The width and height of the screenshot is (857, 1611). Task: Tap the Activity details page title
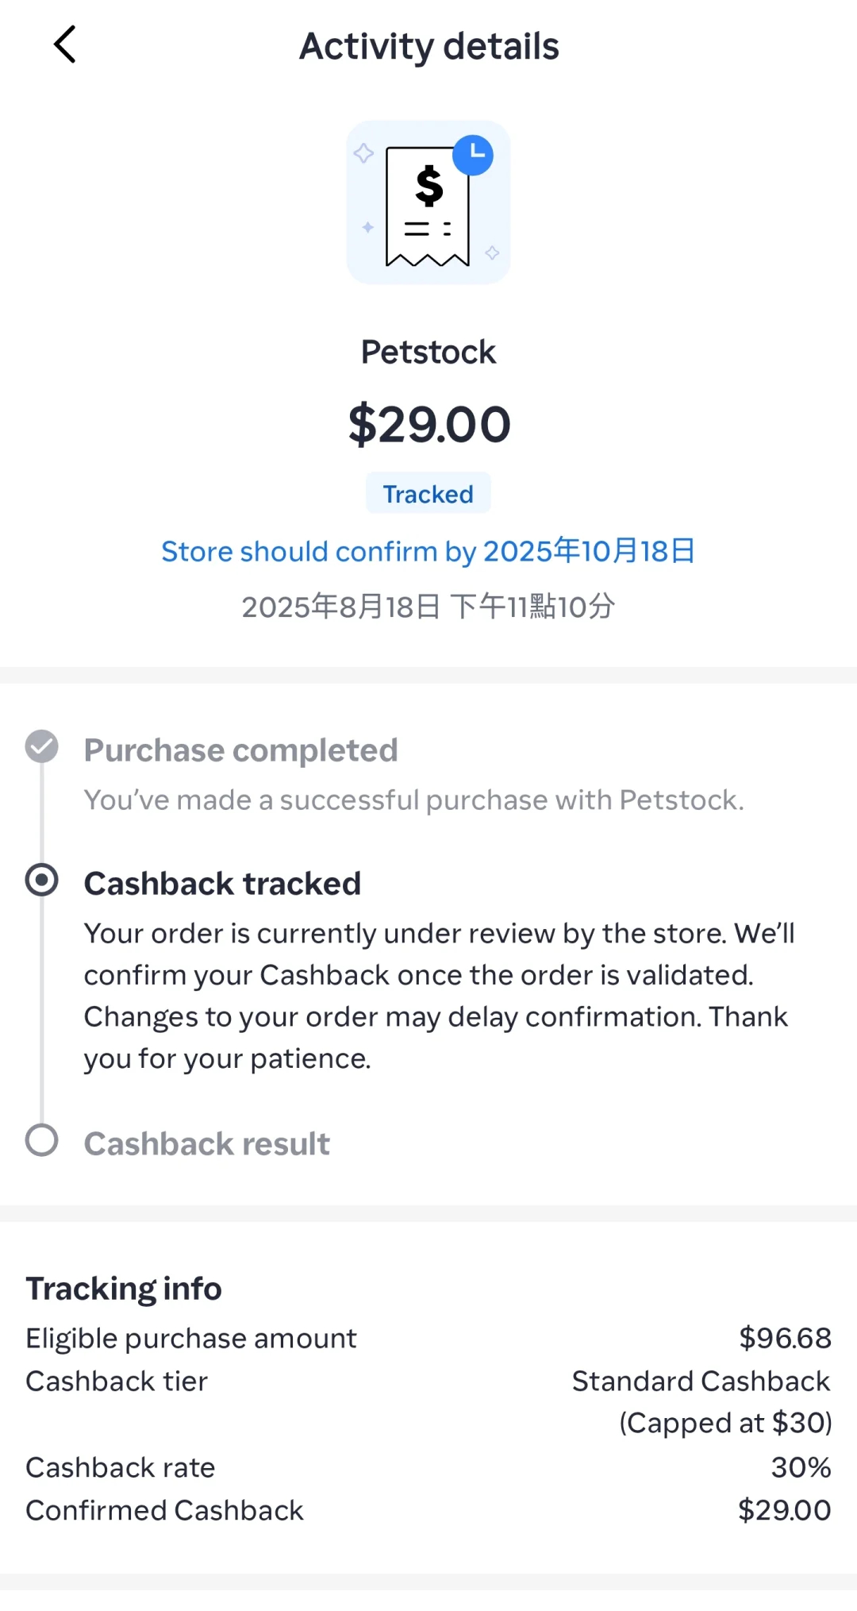coord(428,46)
